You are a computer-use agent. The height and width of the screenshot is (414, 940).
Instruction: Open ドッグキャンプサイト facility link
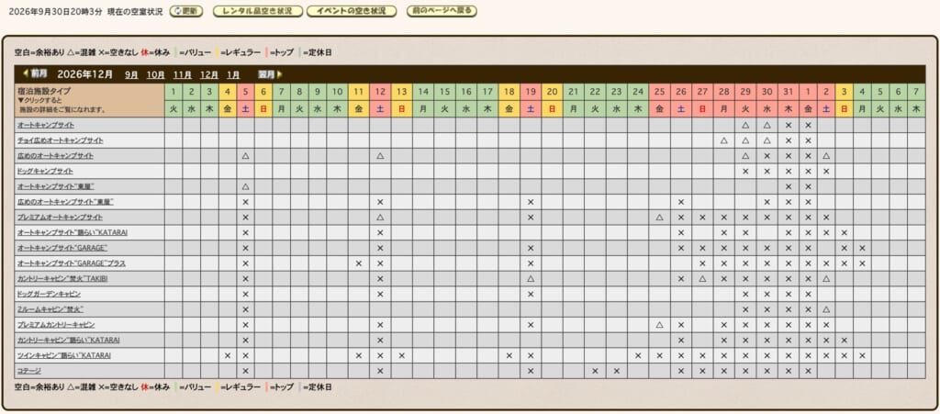point(46,172)
